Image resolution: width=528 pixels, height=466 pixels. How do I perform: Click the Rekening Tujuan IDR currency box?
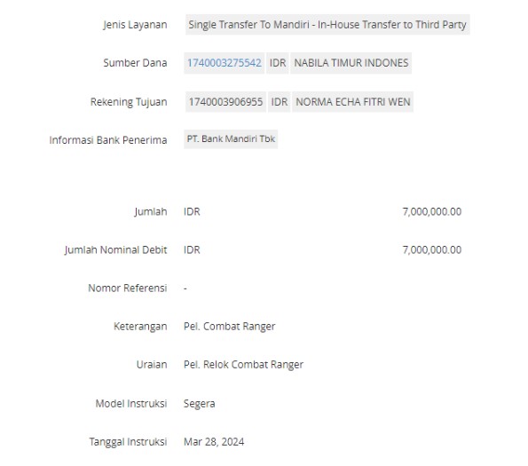click(280, 102)
